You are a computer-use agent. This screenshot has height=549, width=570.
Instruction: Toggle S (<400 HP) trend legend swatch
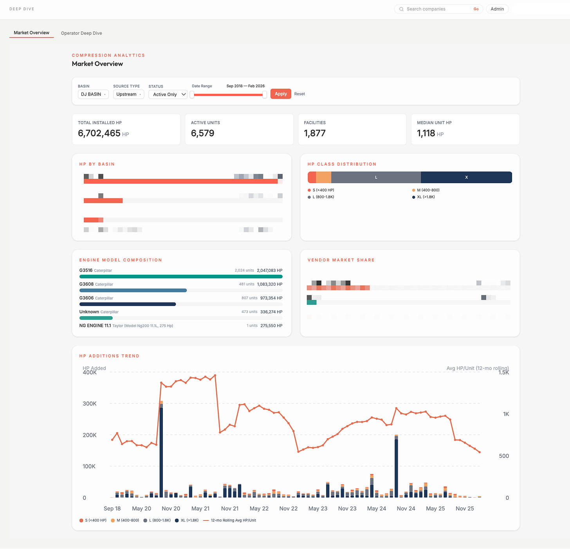coord(81,520)
